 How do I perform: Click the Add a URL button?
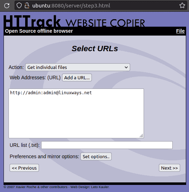tap(77, 78)
